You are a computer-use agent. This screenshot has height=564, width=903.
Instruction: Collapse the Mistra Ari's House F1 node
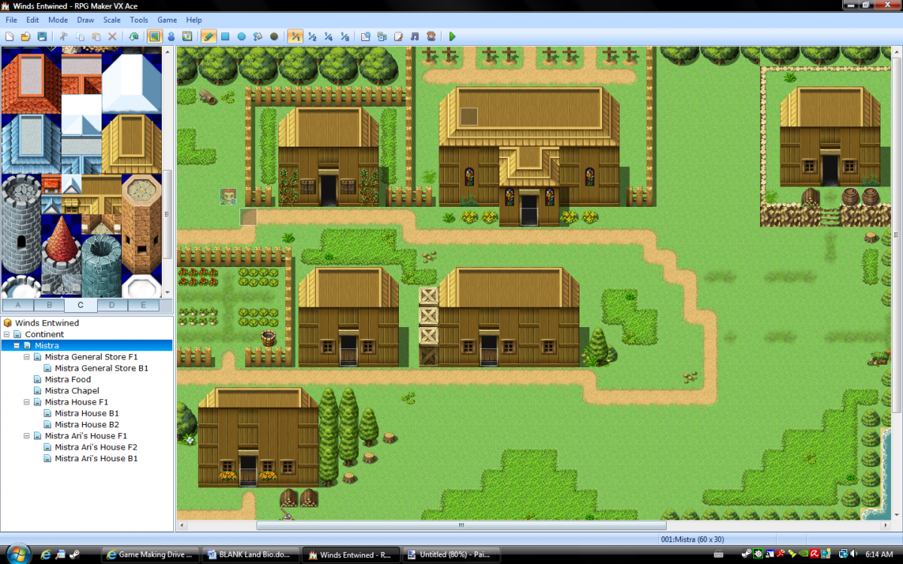tap(27, 436)
